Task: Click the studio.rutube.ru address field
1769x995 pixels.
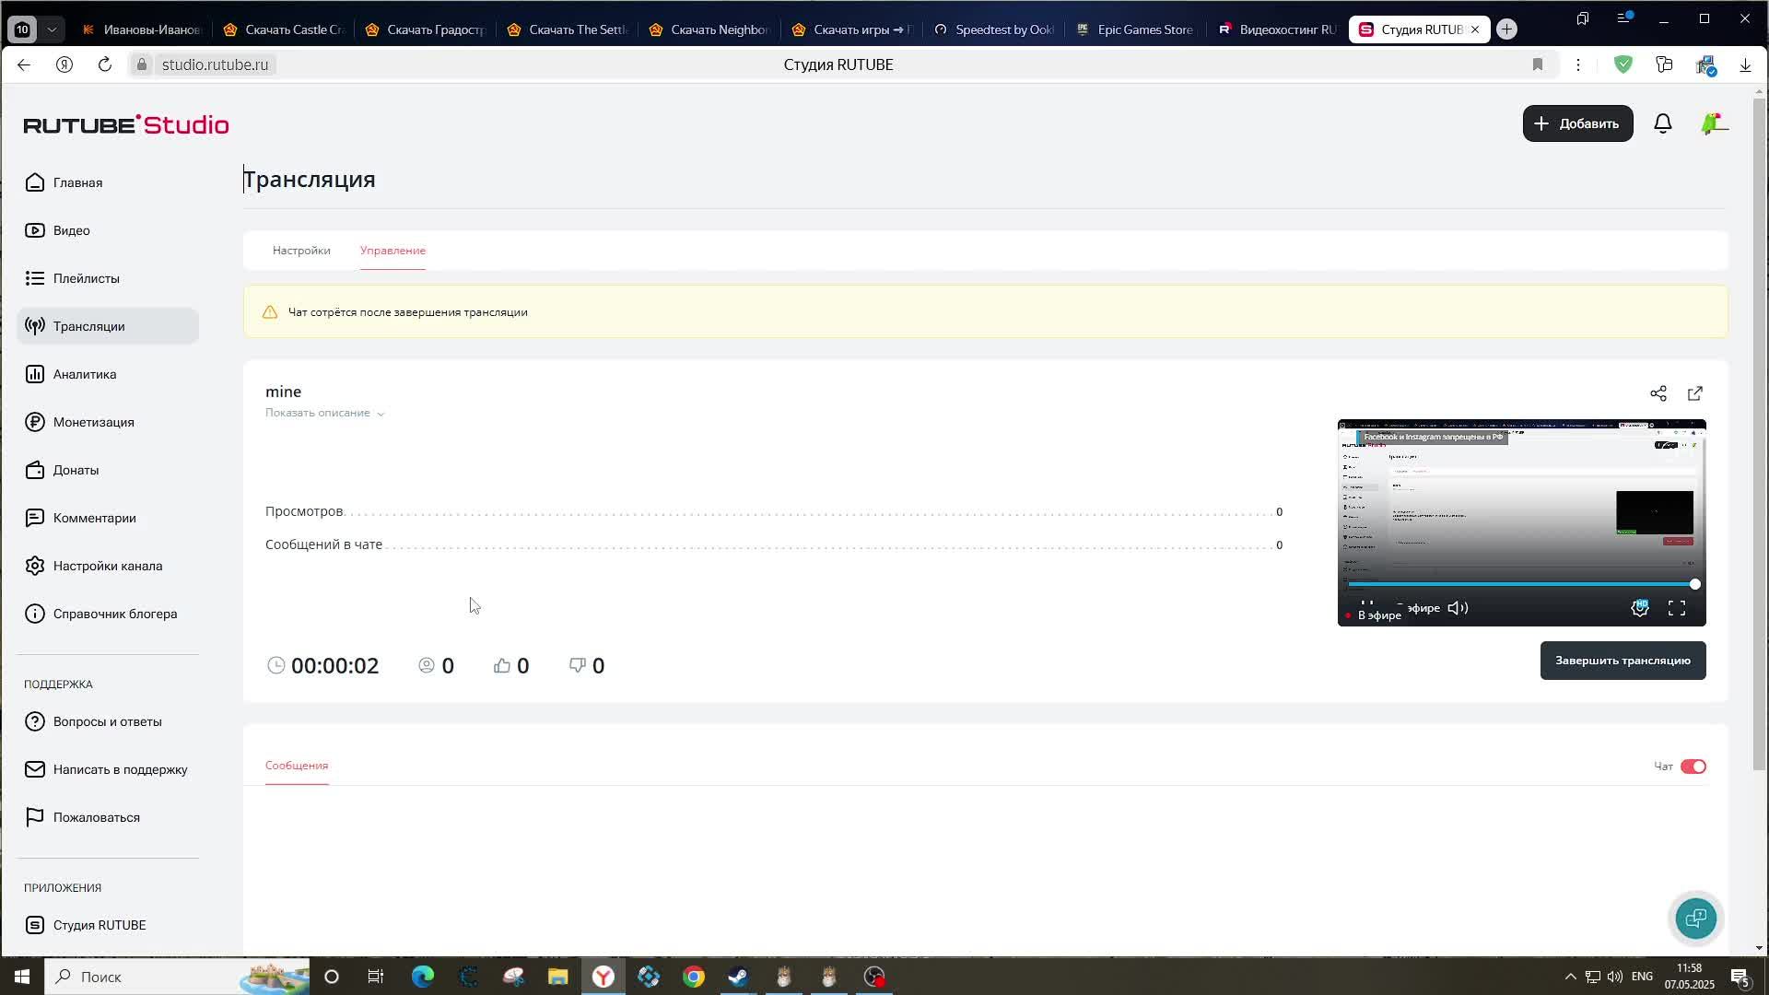Action: tap(215, 64)
